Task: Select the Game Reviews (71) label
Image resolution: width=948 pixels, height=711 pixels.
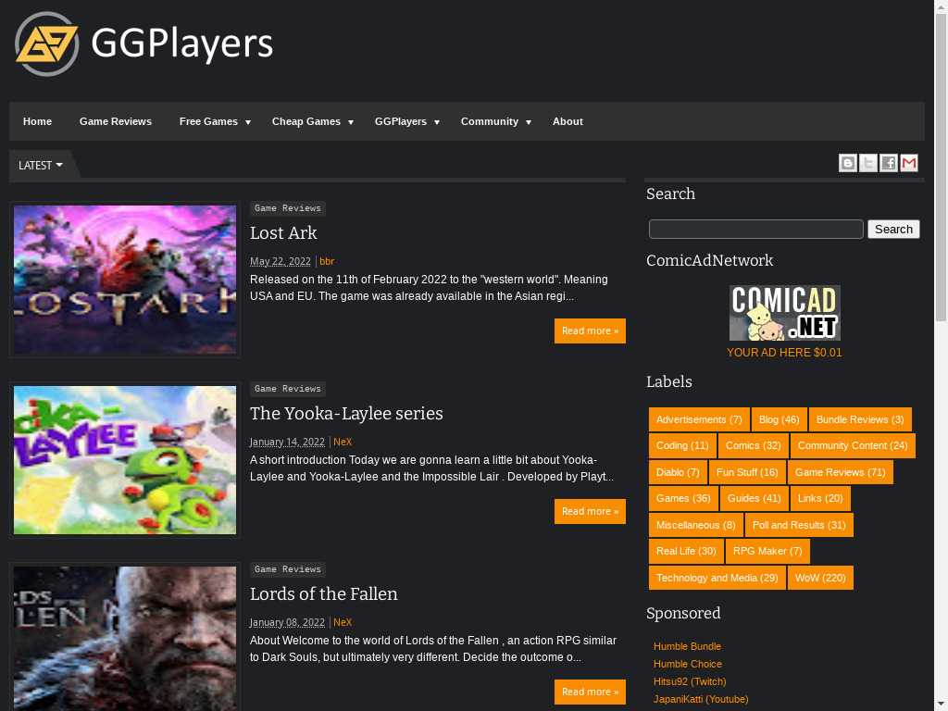Action: 841,472
